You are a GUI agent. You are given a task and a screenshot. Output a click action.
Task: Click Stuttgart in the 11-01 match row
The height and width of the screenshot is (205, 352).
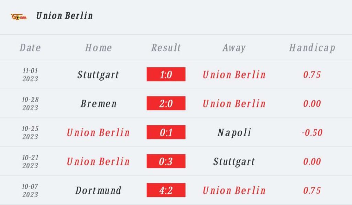(x=98, y=75)
